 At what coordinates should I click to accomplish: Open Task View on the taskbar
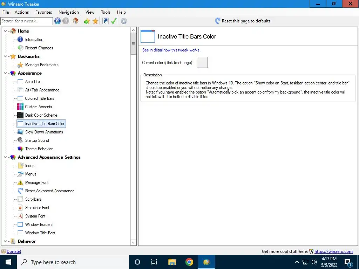(154, 262)
